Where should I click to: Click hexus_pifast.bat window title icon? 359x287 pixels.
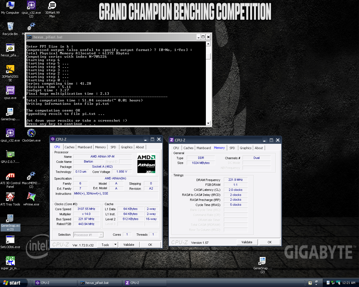coord(29,37)
